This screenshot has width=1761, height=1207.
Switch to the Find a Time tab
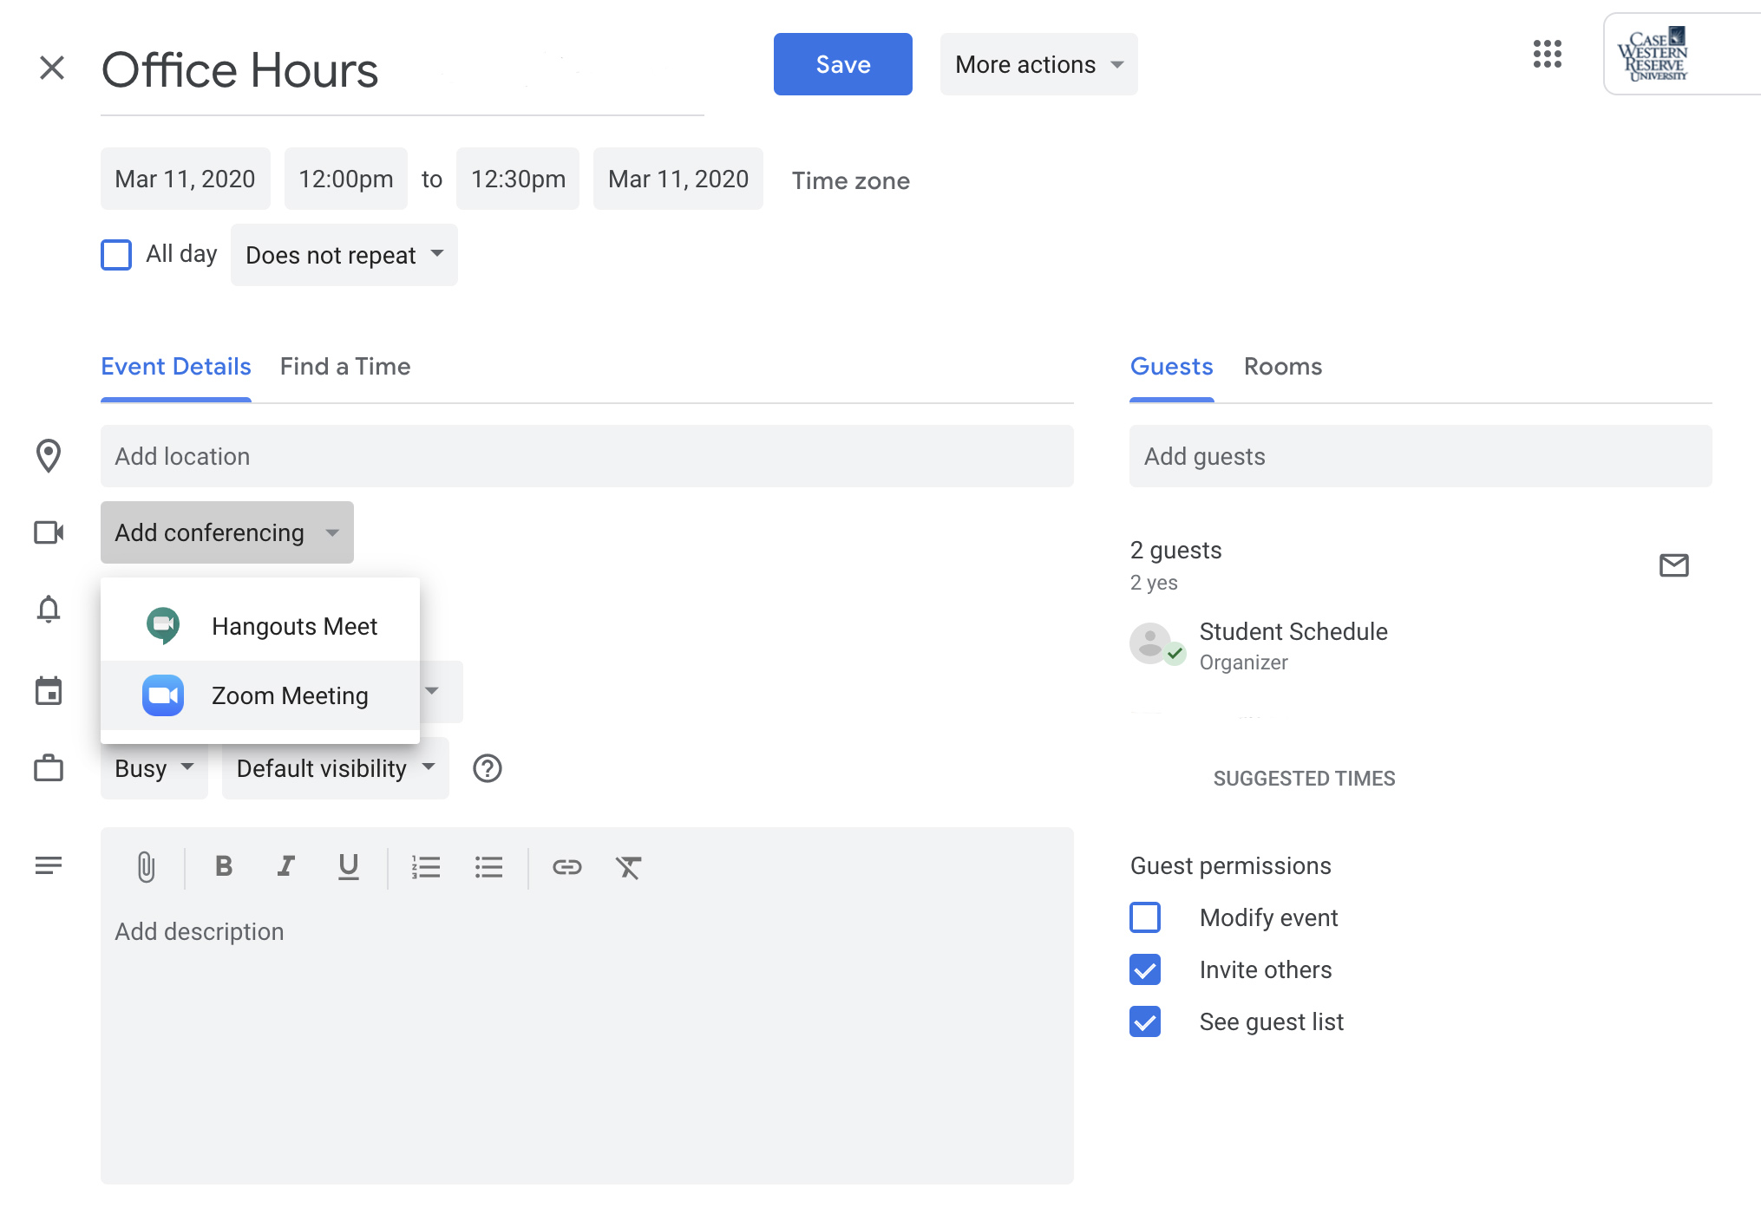[x=344, y=367]
